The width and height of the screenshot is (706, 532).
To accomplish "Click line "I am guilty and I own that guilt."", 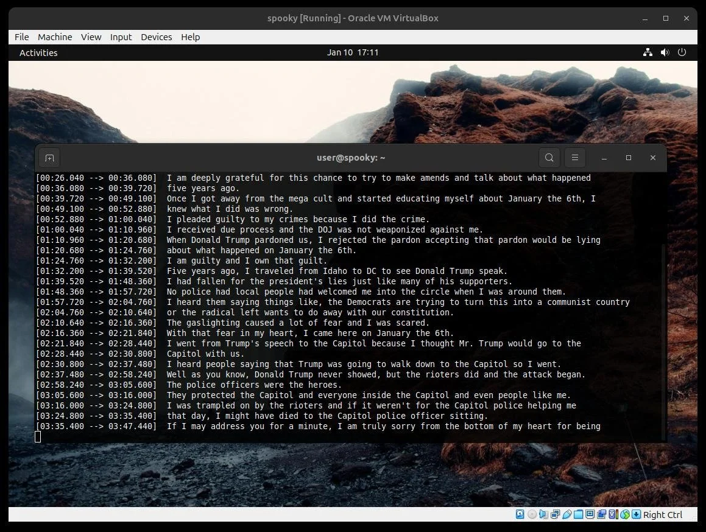I will (247, 261).
